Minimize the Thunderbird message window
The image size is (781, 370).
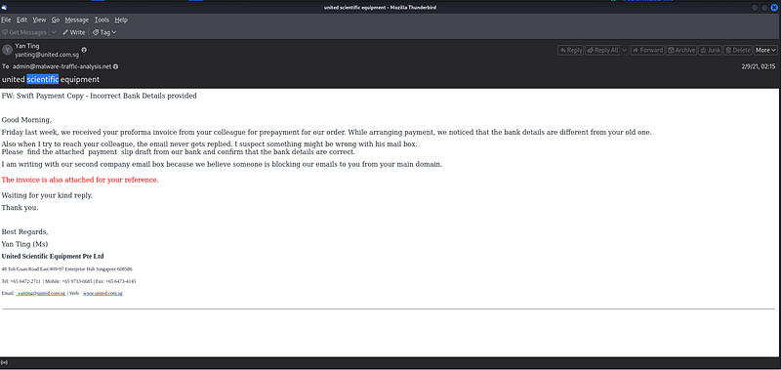(755, 8)
